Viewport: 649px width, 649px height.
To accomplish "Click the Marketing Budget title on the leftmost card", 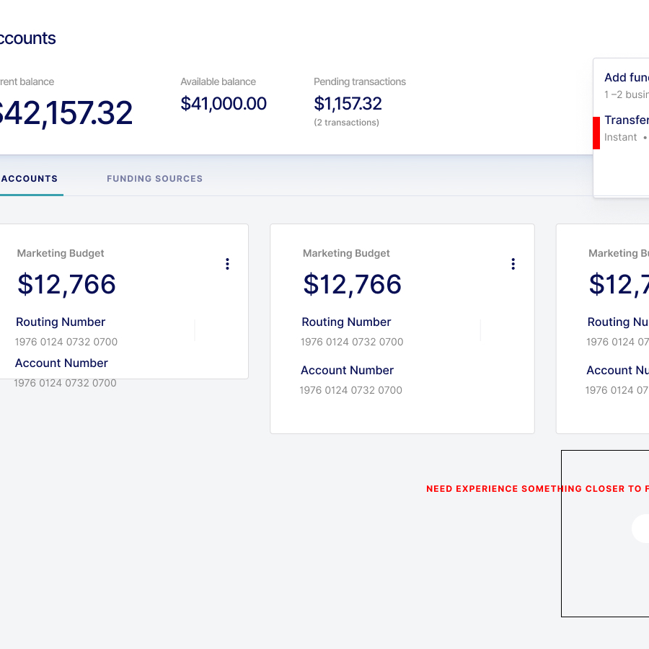I will point(61,253).
